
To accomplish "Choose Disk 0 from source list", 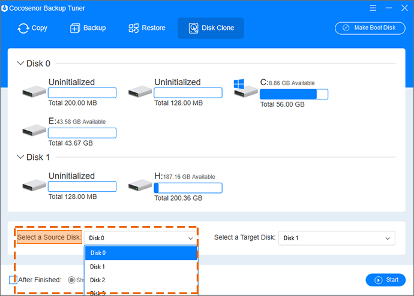I will click(141, 253).
